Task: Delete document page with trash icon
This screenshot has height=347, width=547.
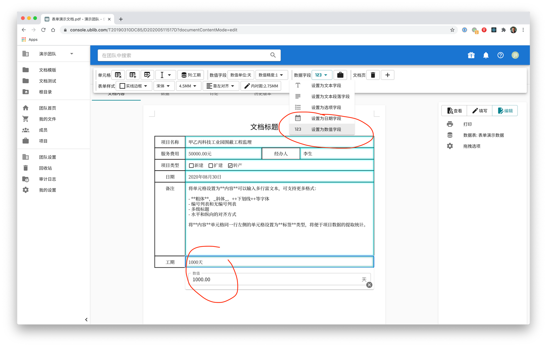Action: click(x=373, y=75)
